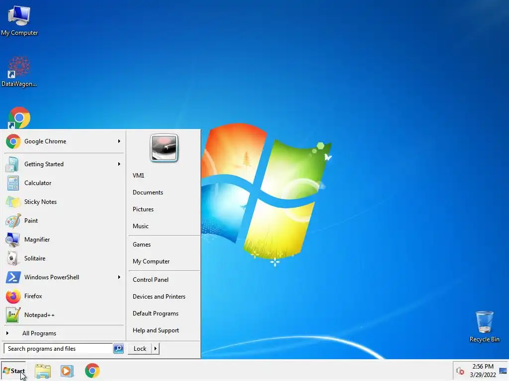Open Solitaire game entry
509x381 pixels.
point(64,258)
